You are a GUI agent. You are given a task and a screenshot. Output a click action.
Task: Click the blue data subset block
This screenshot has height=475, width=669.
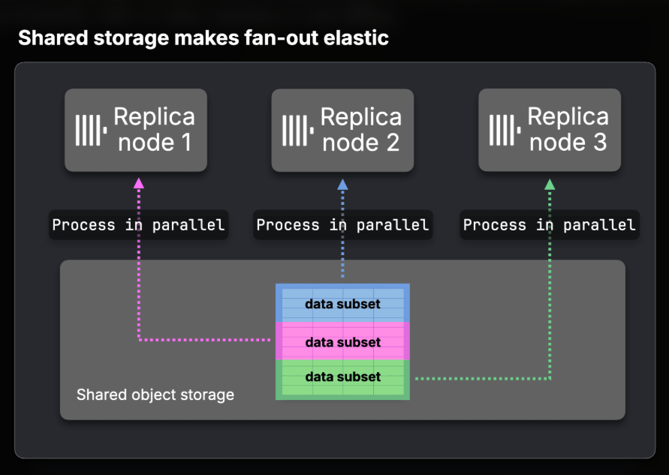342,303
